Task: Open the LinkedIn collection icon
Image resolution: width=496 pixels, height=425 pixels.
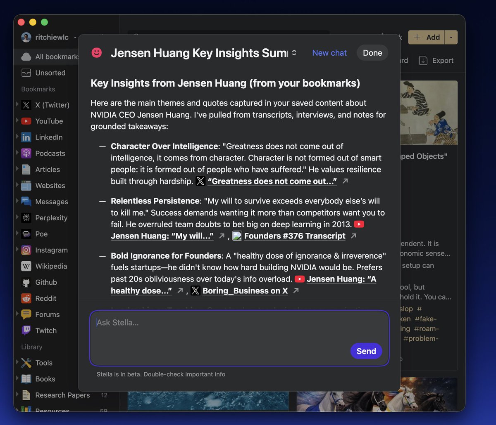Action: pyautogui.click(x=26, y=137)
